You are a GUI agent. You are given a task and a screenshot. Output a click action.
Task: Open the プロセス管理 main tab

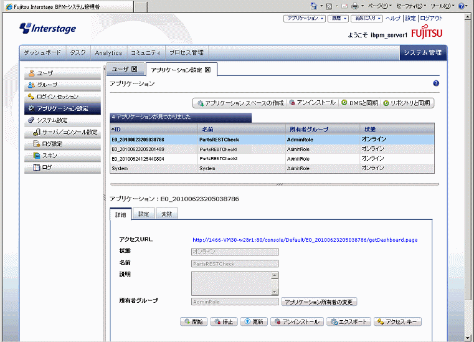click(x=186, y=52)
